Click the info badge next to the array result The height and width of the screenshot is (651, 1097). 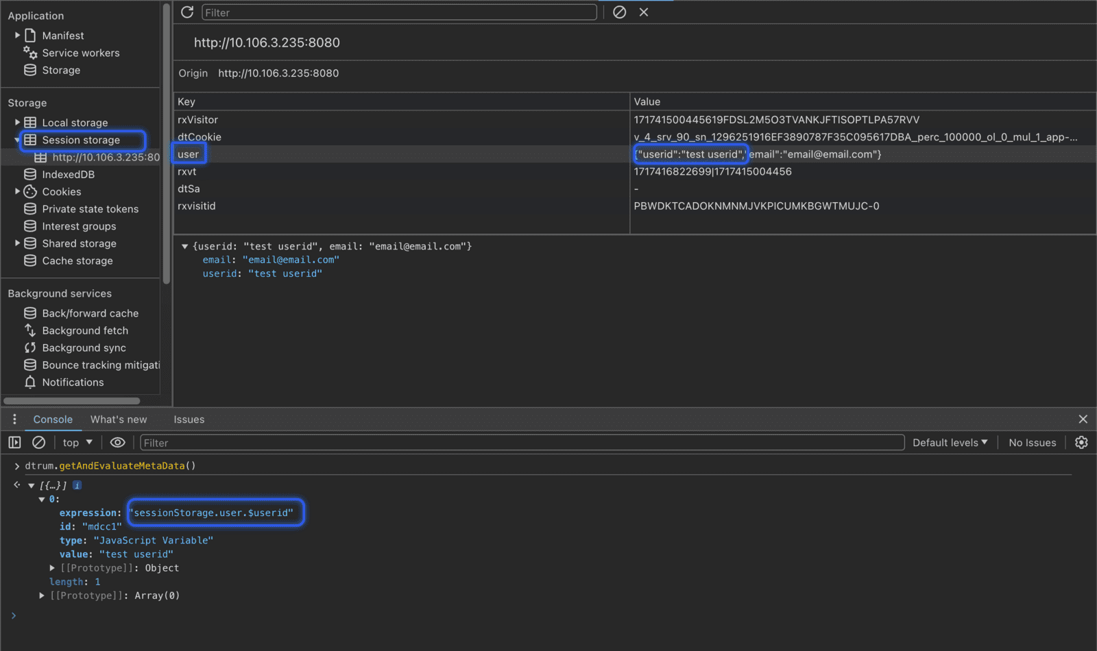(77, 484)
